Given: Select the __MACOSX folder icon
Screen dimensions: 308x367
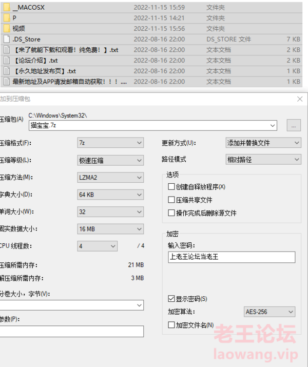Looking at the screenshot, I should click(x=7, y=7).
